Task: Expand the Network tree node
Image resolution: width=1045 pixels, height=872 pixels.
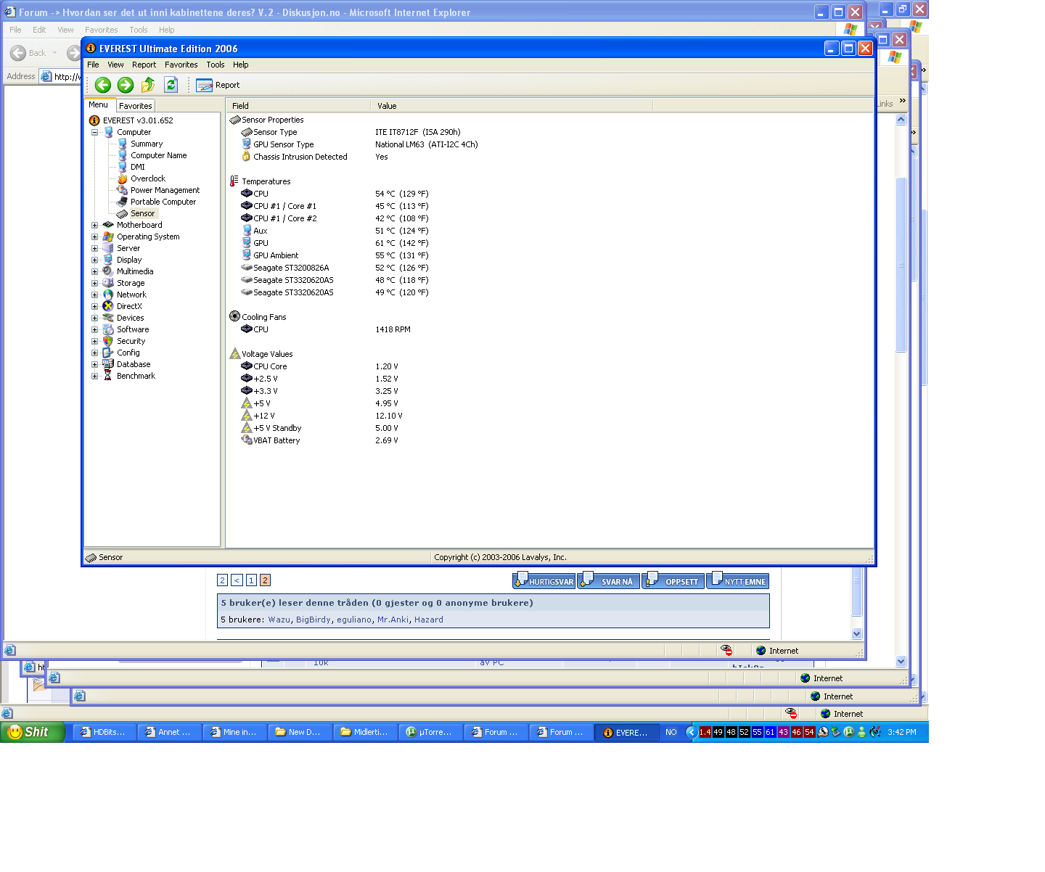Action: [94, 295]
